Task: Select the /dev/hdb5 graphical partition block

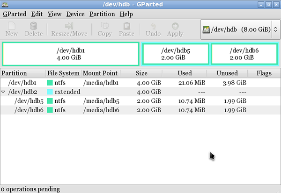Action: pyautogui.click(x=175, y=54)
